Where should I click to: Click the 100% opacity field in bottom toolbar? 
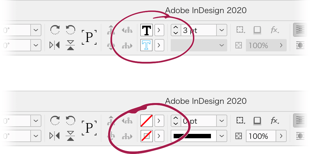click(x=261, y=136)
